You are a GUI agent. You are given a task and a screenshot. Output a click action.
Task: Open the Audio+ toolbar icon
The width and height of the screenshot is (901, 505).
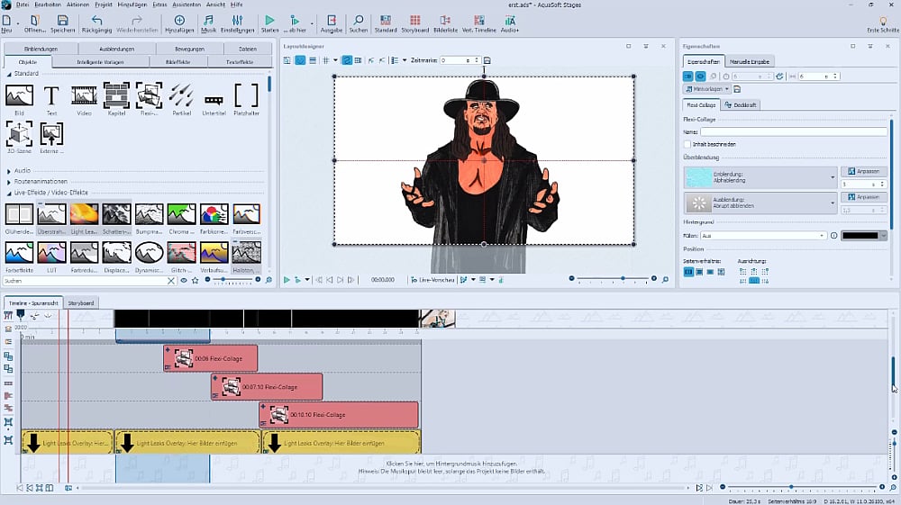click(x=510, y=23)
